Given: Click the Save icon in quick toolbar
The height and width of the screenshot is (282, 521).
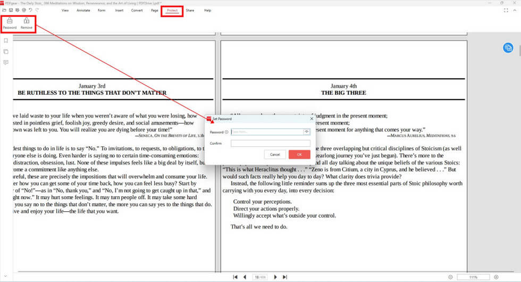Looking at the screenshot, I should [11, 10].
